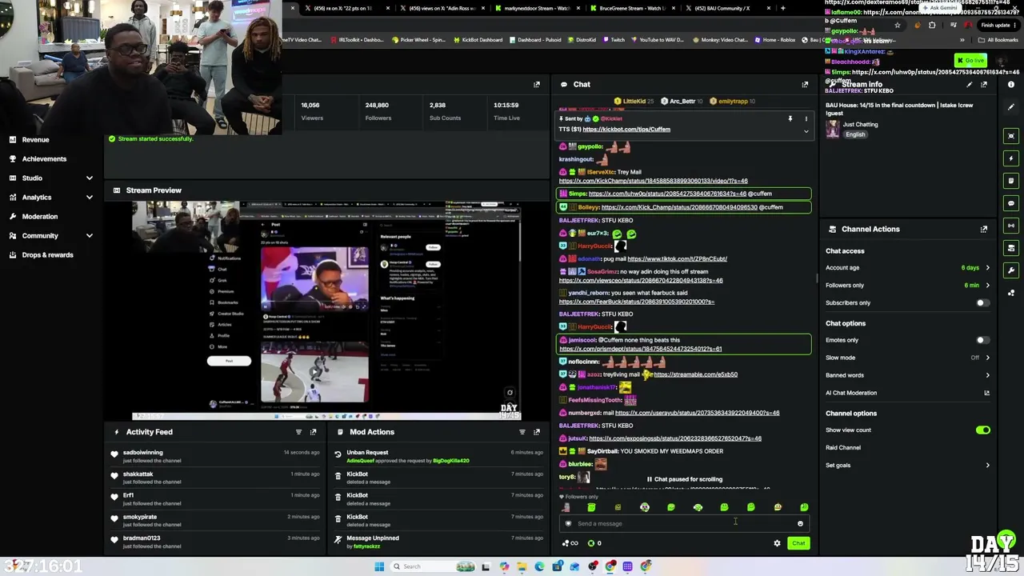Open the Revenue sidebar icon
Image resolution: width=1024 pixels, height=576 pixels.
12,139
